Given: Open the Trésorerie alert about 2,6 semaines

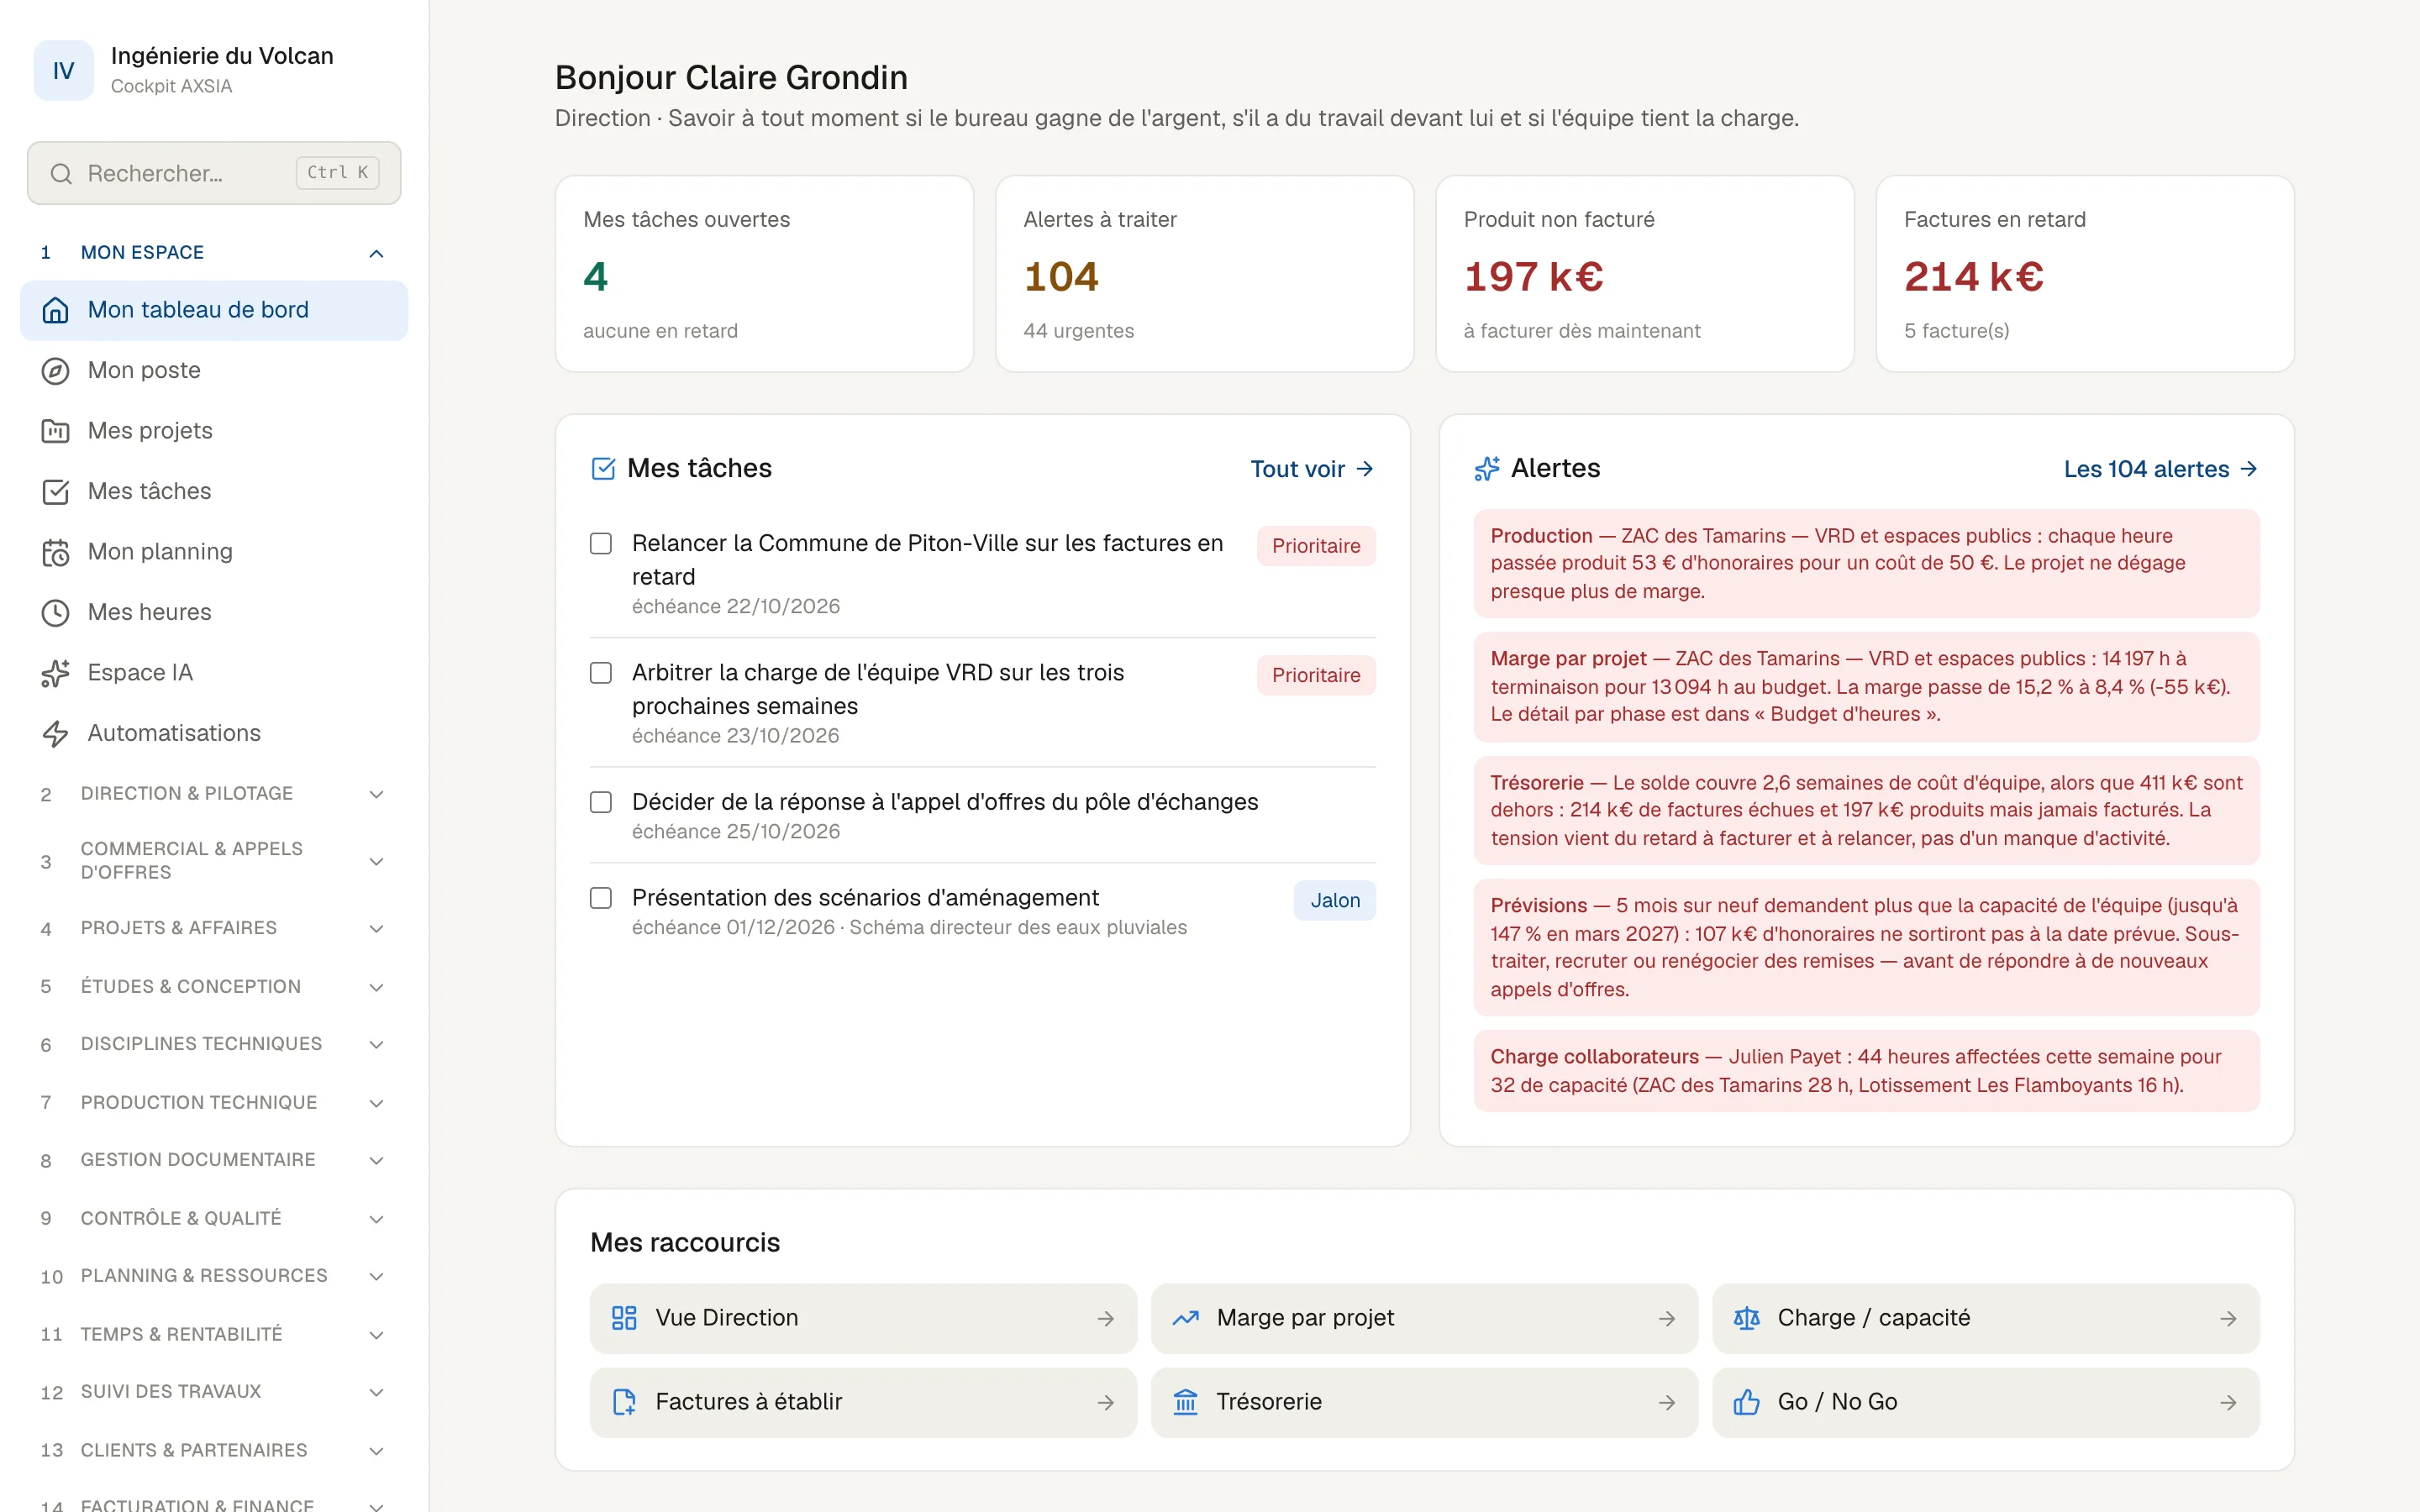Looking at the screenshot, I should (1866, 810).
